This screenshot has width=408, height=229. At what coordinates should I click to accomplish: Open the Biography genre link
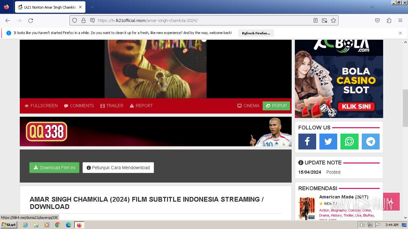(x=339, y=210)
